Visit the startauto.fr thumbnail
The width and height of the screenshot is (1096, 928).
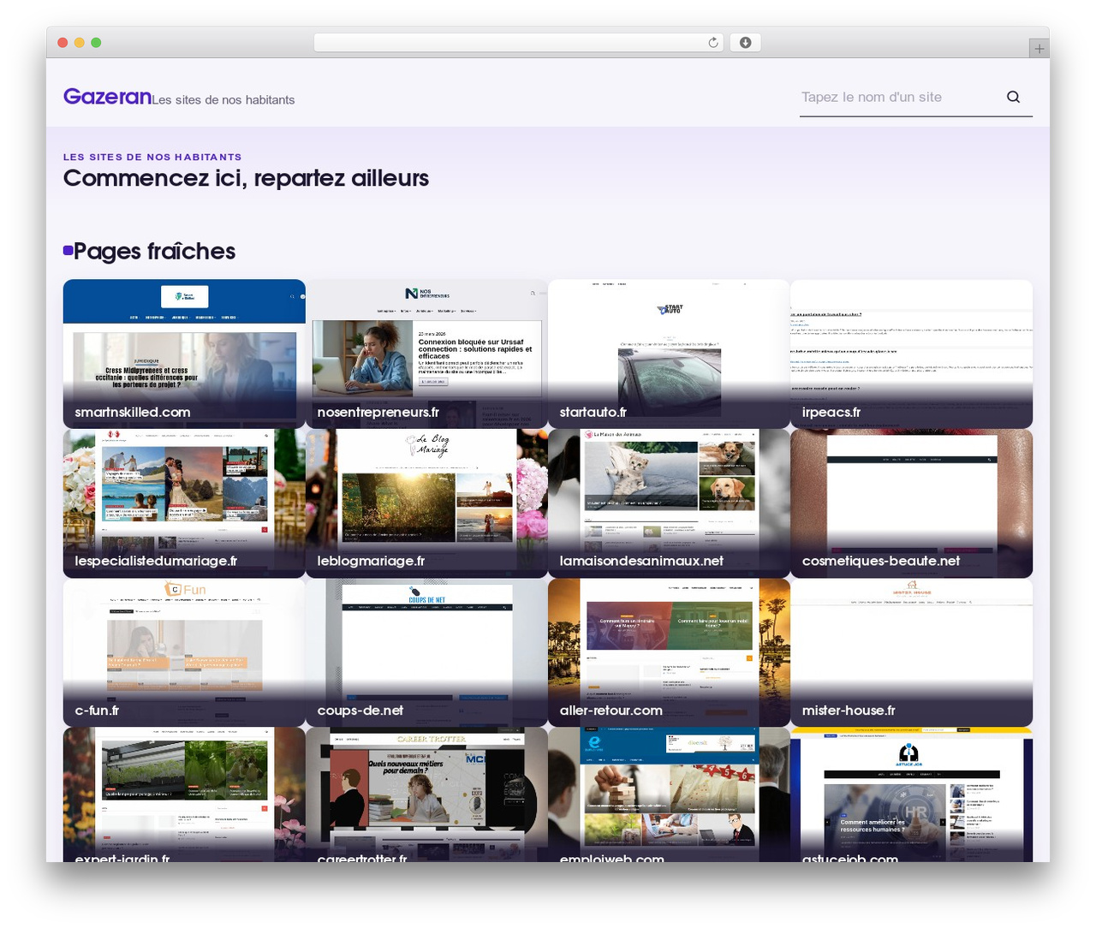click(x=669, y=354)
